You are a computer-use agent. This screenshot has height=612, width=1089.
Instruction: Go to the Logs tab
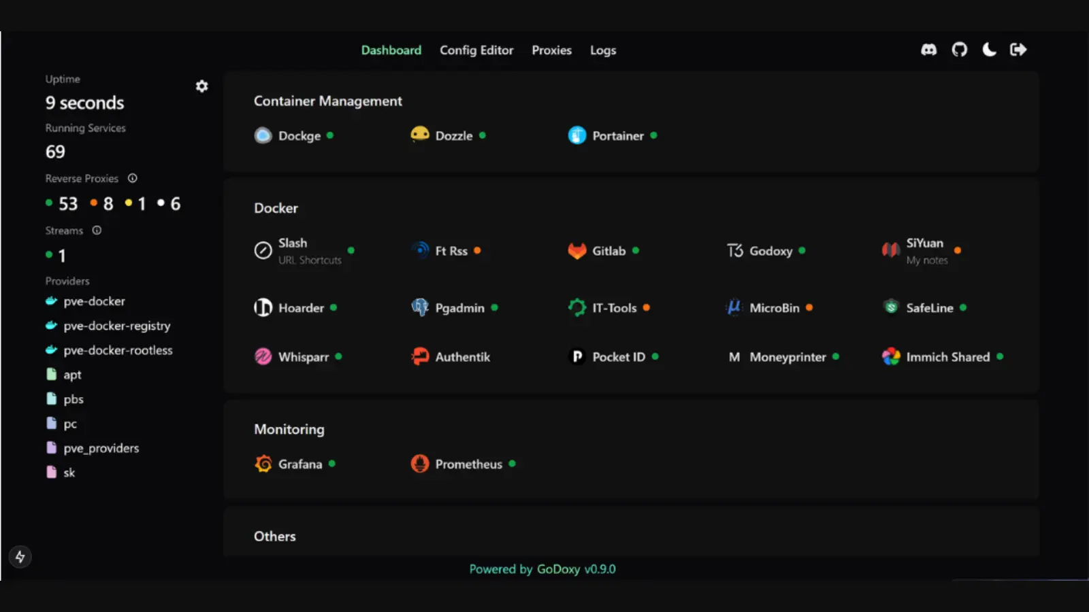point(602,50)
